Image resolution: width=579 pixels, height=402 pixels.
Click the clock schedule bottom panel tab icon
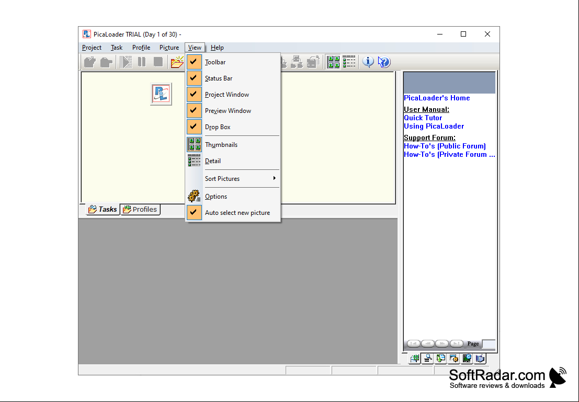pos(467,358)
